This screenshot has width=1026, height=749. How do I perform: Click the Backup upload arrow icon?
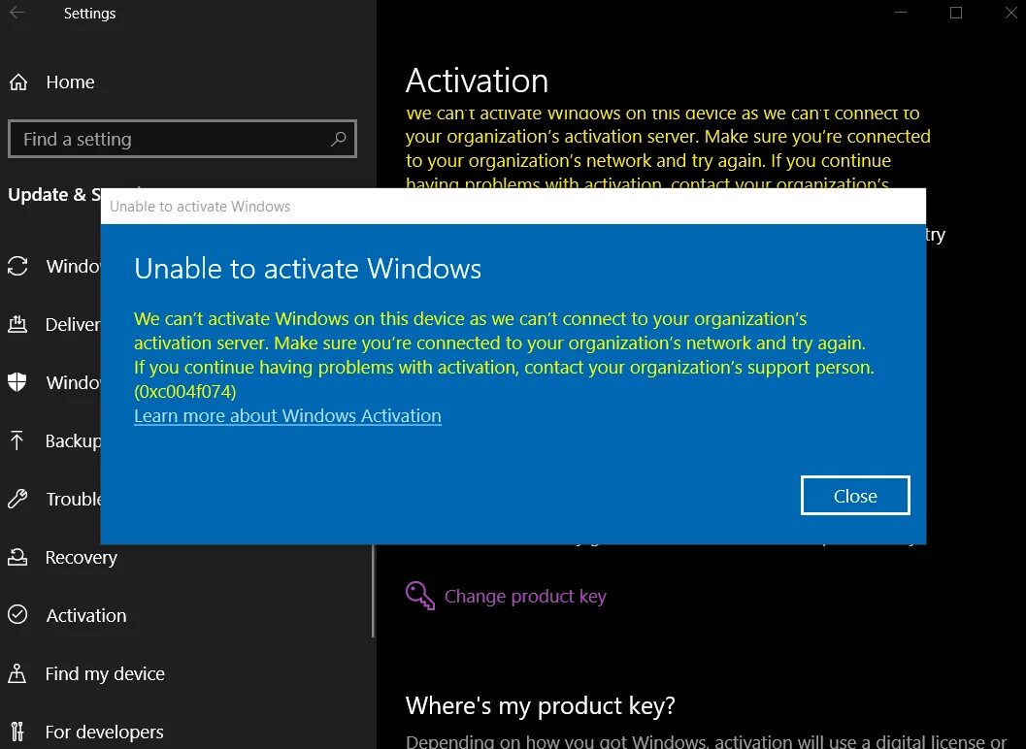[x=17, y=440]
